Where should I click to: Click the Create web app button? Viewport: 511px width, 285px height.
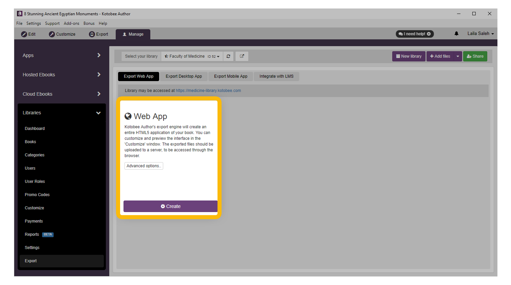(170, 206)
